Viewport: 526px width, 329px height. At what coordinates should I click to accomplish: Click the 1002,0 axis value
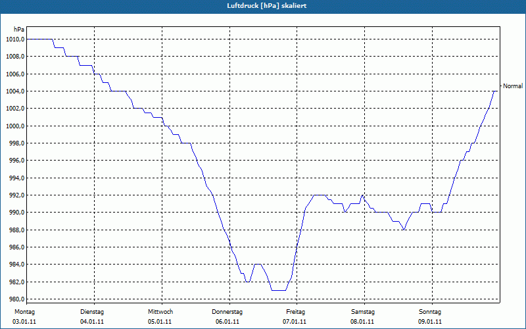(15, 109)
